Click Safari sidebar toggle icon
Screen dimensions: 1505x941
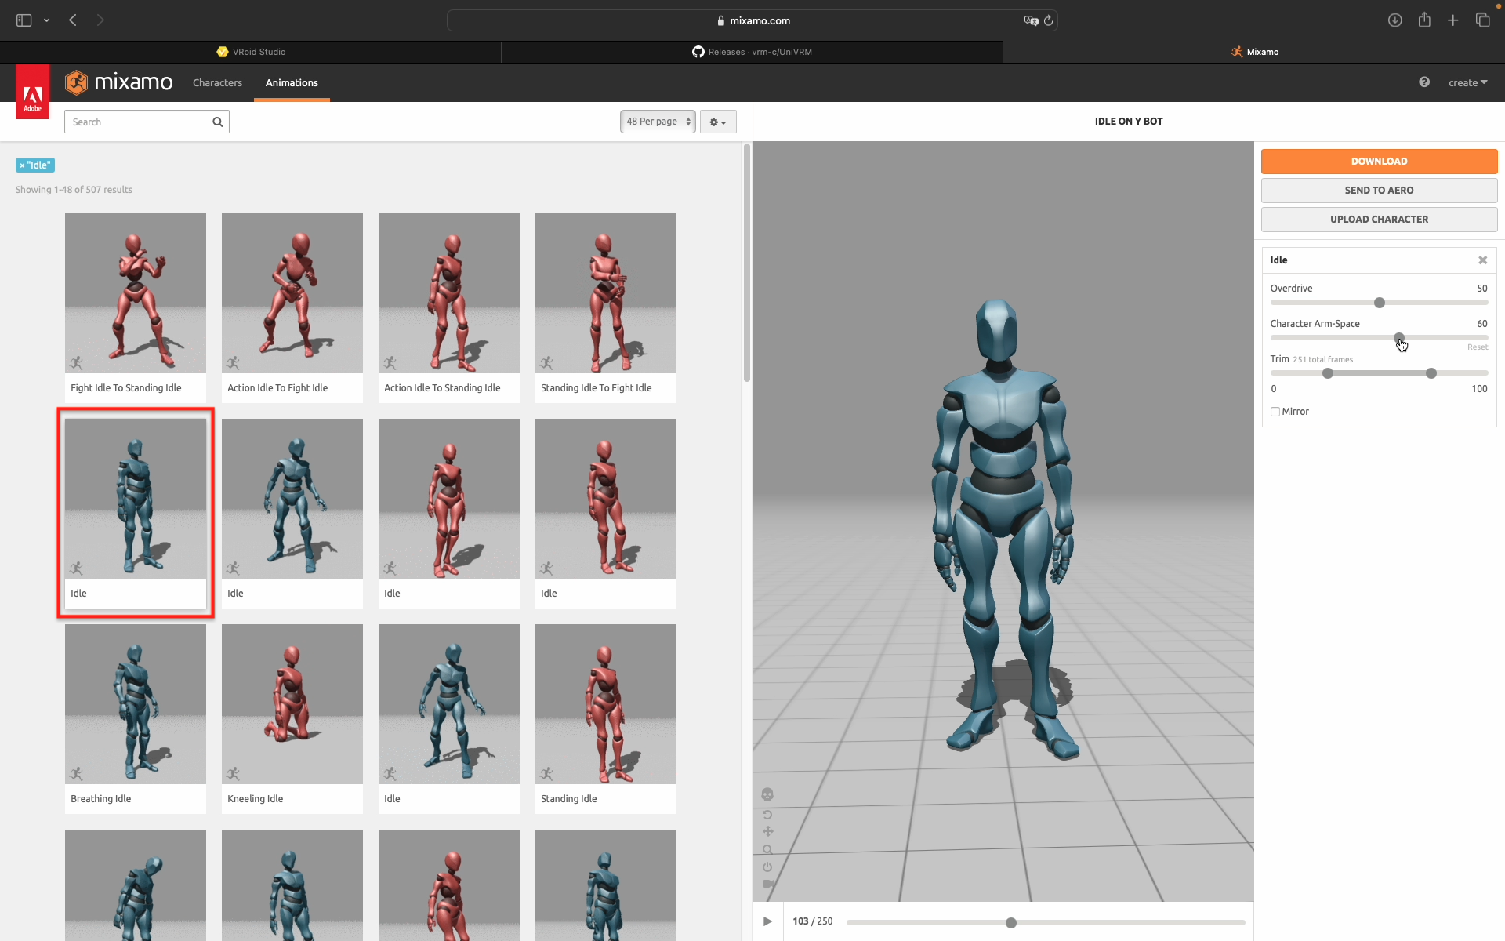pyautogui.click(x=24, y=20)
